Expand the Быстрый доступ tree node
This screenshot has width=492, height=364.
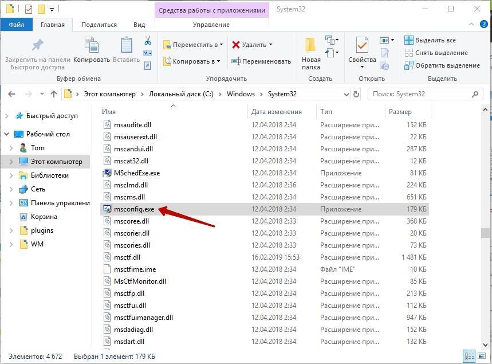[7, 116]
